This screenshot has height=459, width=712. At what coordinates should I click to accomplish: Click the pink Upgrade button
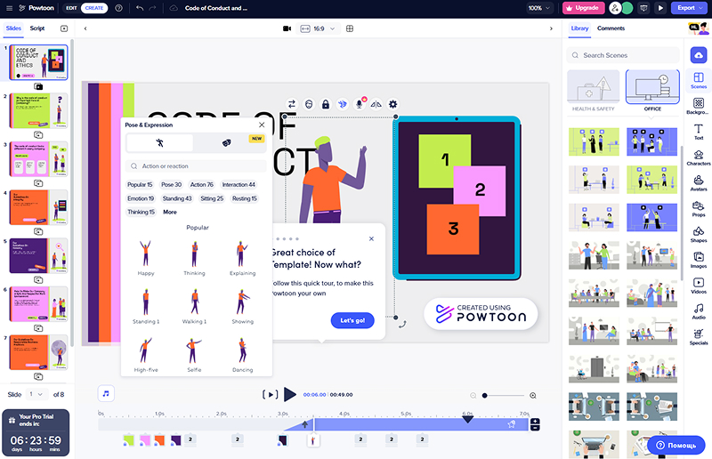583,8
